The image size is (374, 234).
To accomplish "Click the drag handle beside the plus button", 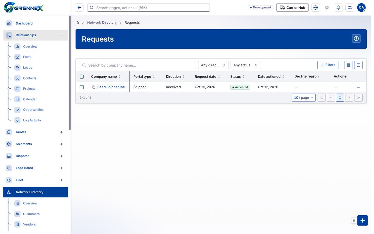I will 354,221.
